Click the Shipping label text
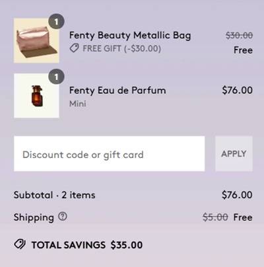 [x=34, y=217]
